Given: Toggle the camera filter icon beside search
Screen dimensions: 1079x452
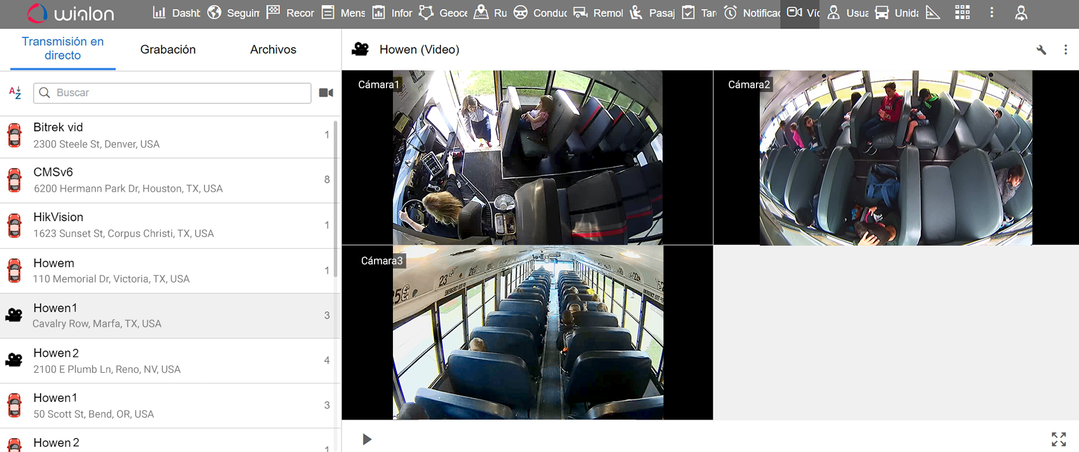Looking at the screenshot, I should click(x=326, y=93).
